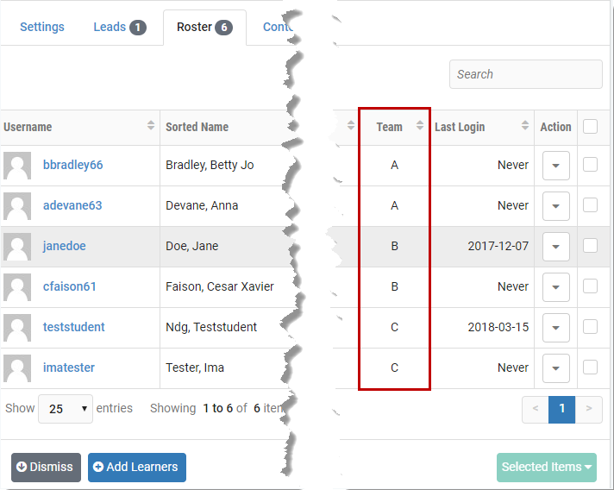Click the avatar icon for bbradley66
This screenshot has width=614, height=490.
click(17, 166)
